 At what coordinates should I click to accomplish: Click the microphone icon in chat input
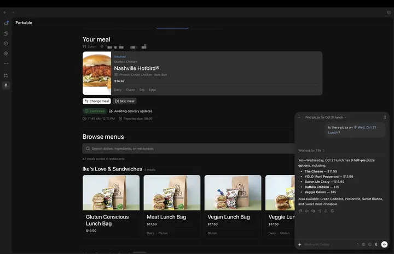376,245
